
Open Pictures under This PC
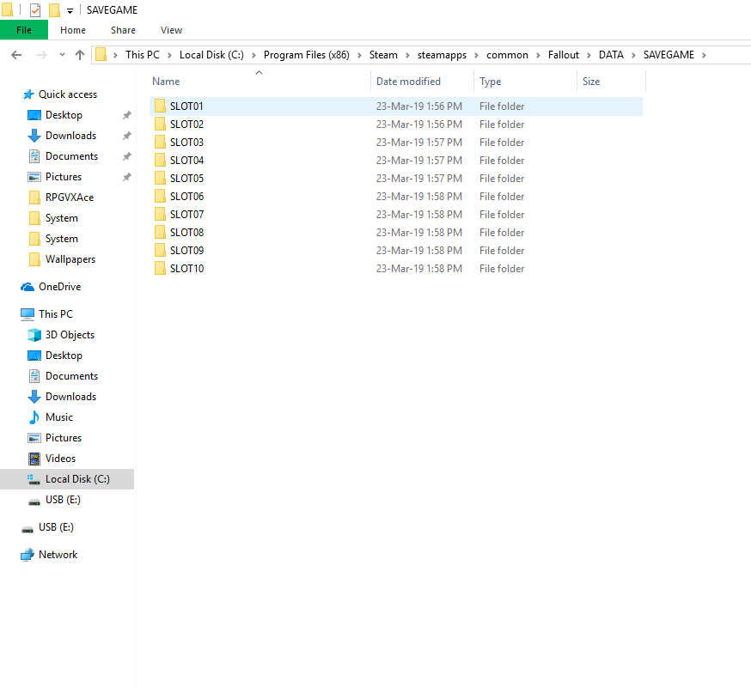click(64, 438)
